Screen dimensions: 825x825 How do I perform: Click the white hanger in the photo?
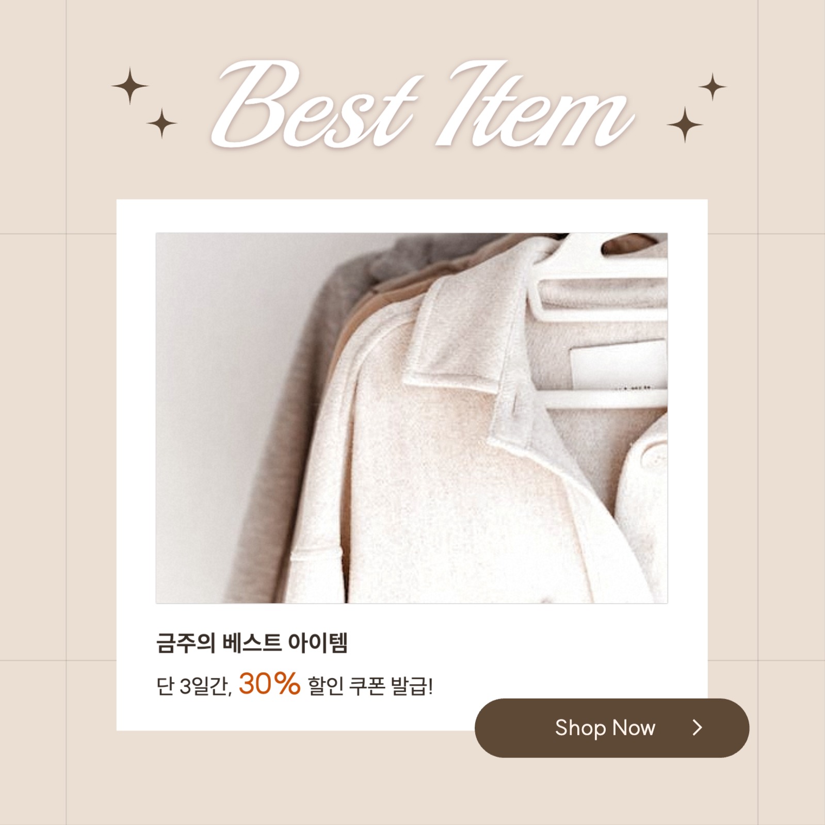click(598, 320)
